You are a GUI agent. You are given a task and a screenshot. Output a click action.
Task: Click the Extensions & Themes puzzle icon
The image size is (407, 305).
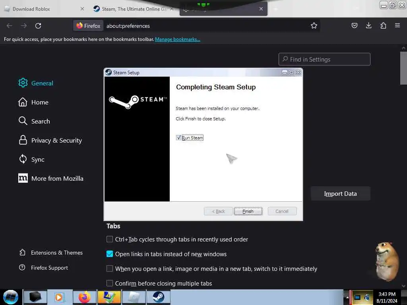coord(22,252)
